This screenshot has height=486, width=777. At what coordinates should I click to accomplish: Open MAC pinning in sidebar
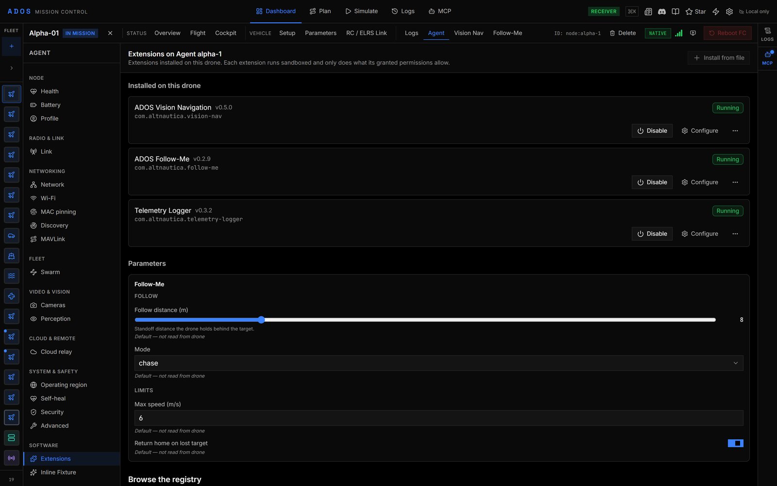[71, 212]
